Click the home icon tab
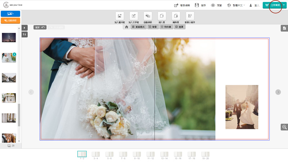The image size is (288, 162). [127, 27]
